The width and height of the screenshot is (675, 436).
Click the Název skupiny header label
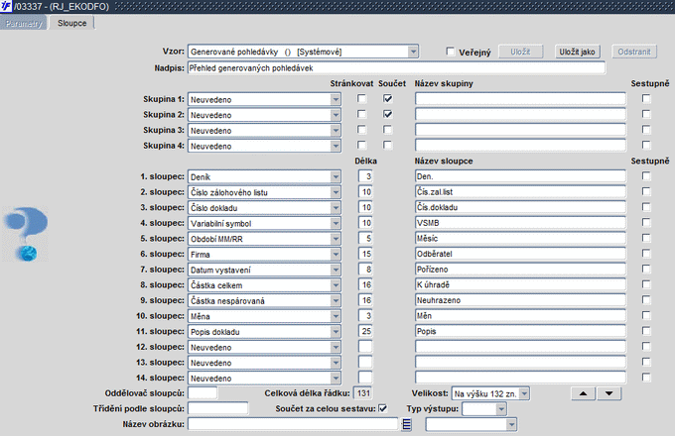pyautogui.click(x=444, y=84)
